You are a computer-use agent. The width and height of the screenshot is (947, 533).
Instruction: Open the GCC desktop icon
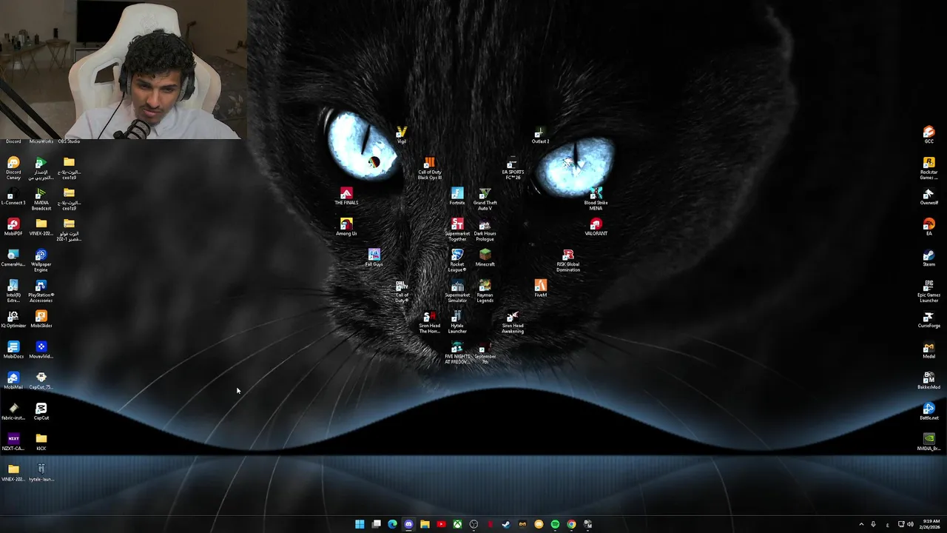tap(929, 135)
